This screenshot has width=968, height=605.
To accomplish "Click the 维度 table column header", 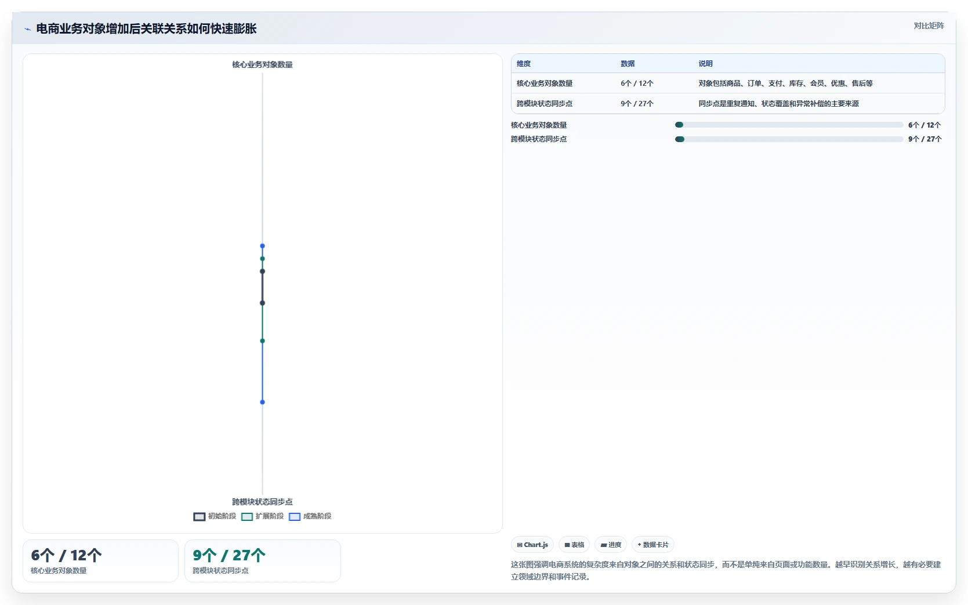I will pyautogui.click(x=524, y=64).
